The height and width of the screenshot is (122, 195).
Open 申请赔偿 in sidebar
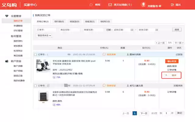(x=18, y=26)
